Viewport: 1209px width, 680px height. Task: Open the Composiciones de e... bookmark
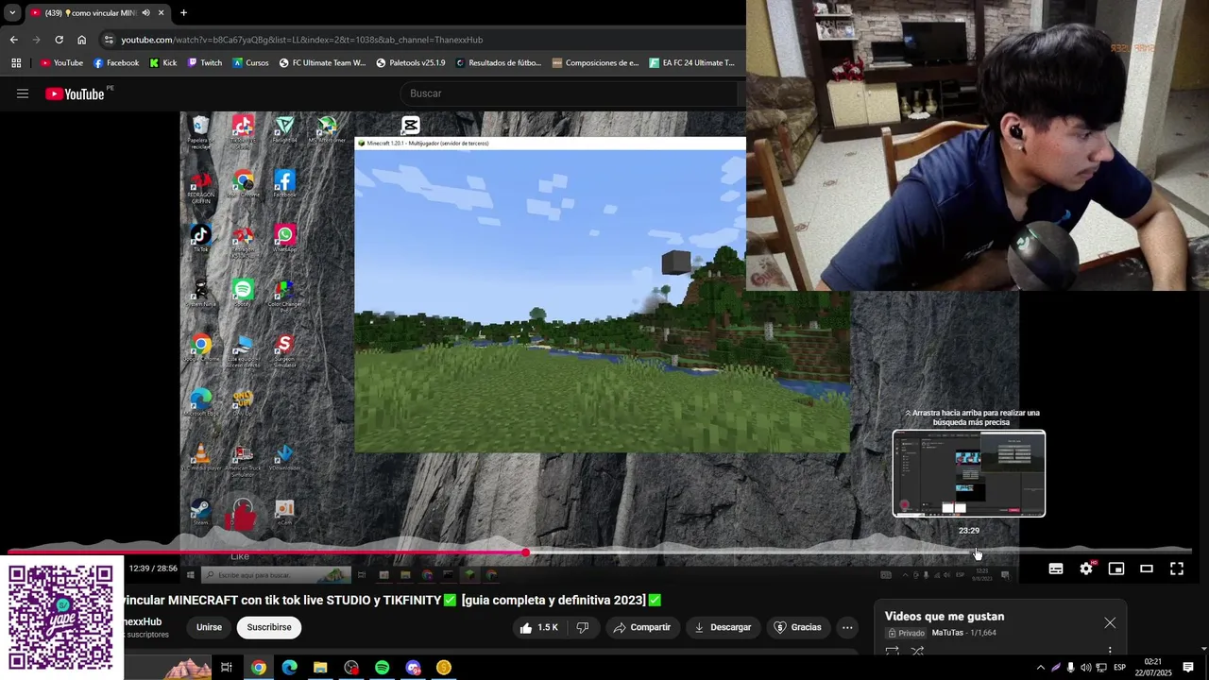point(596,63)
